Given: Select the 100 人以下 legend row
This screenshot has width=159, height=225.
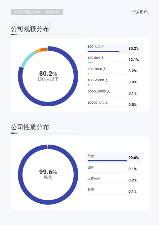Looking at the screenshot, I should [114, 48].
